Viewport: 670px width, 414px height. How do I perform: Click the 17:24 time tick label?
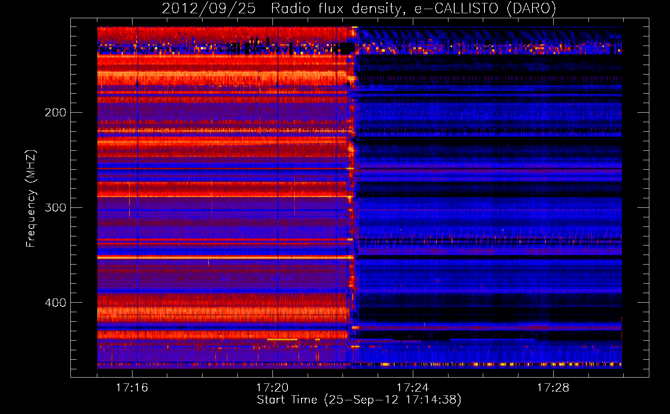pos(412,388)
